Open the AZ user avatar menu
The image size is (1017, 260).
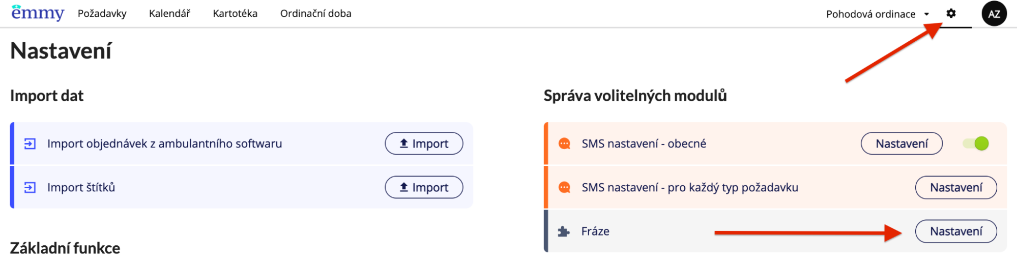tap(994, 14)
